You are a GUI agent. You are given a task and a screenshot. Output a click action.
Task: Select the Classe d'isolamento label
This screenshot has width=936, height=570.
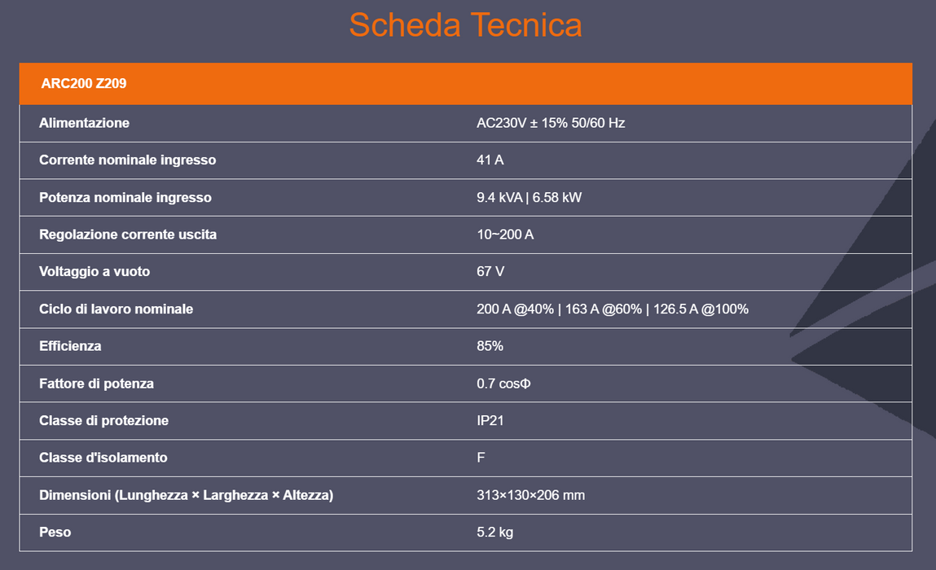103,458
